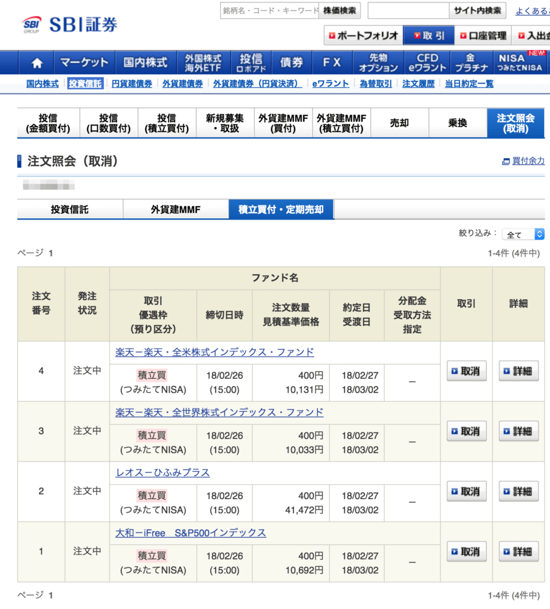Click the site search input field
The image size is (550, 609).
(408, 11)
